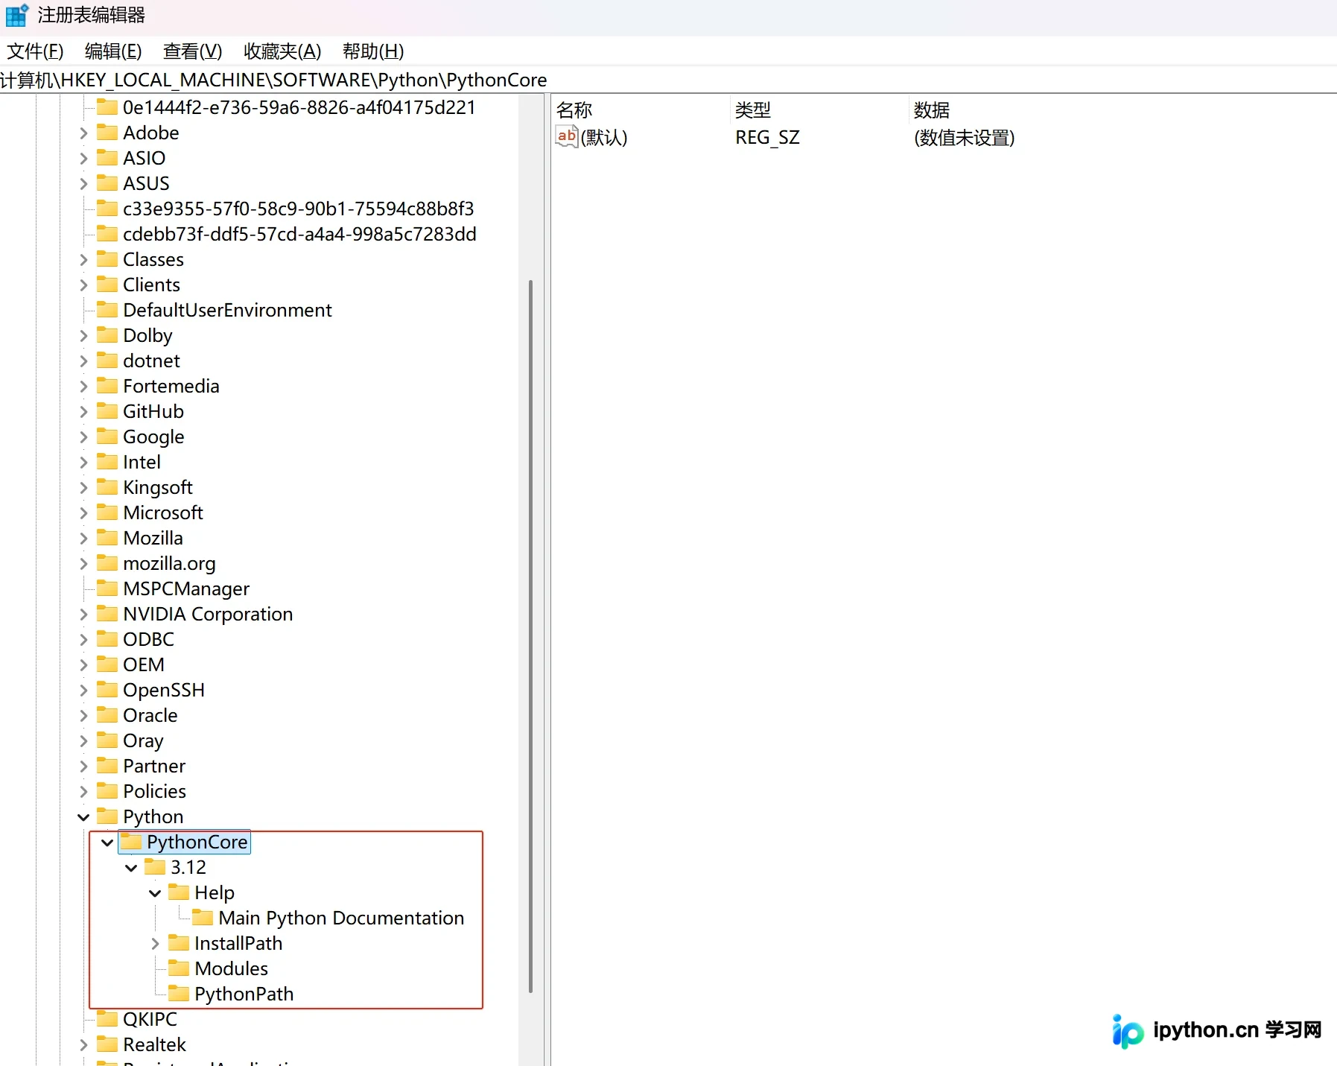Click the DefaultUserEnvironment folder icon
Image resolution: width=1337 pixels, height=1066 pixels.
click(107, 310)
